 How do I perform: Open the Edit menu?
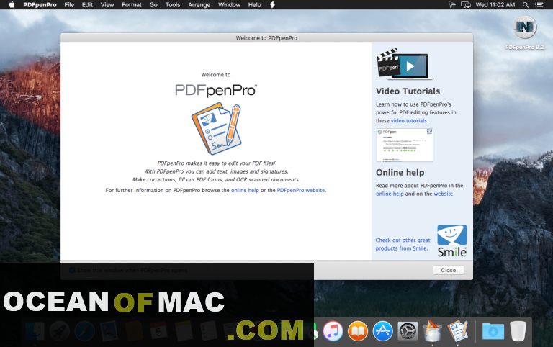pyautogui.click(x=87, y=4)
